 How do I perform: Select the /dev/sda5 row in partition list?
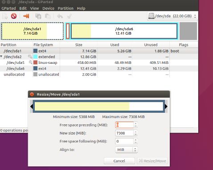coord(99,63)
